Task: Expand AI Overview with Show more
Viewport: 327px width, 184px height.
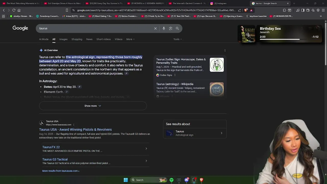Action: [93, 106]
